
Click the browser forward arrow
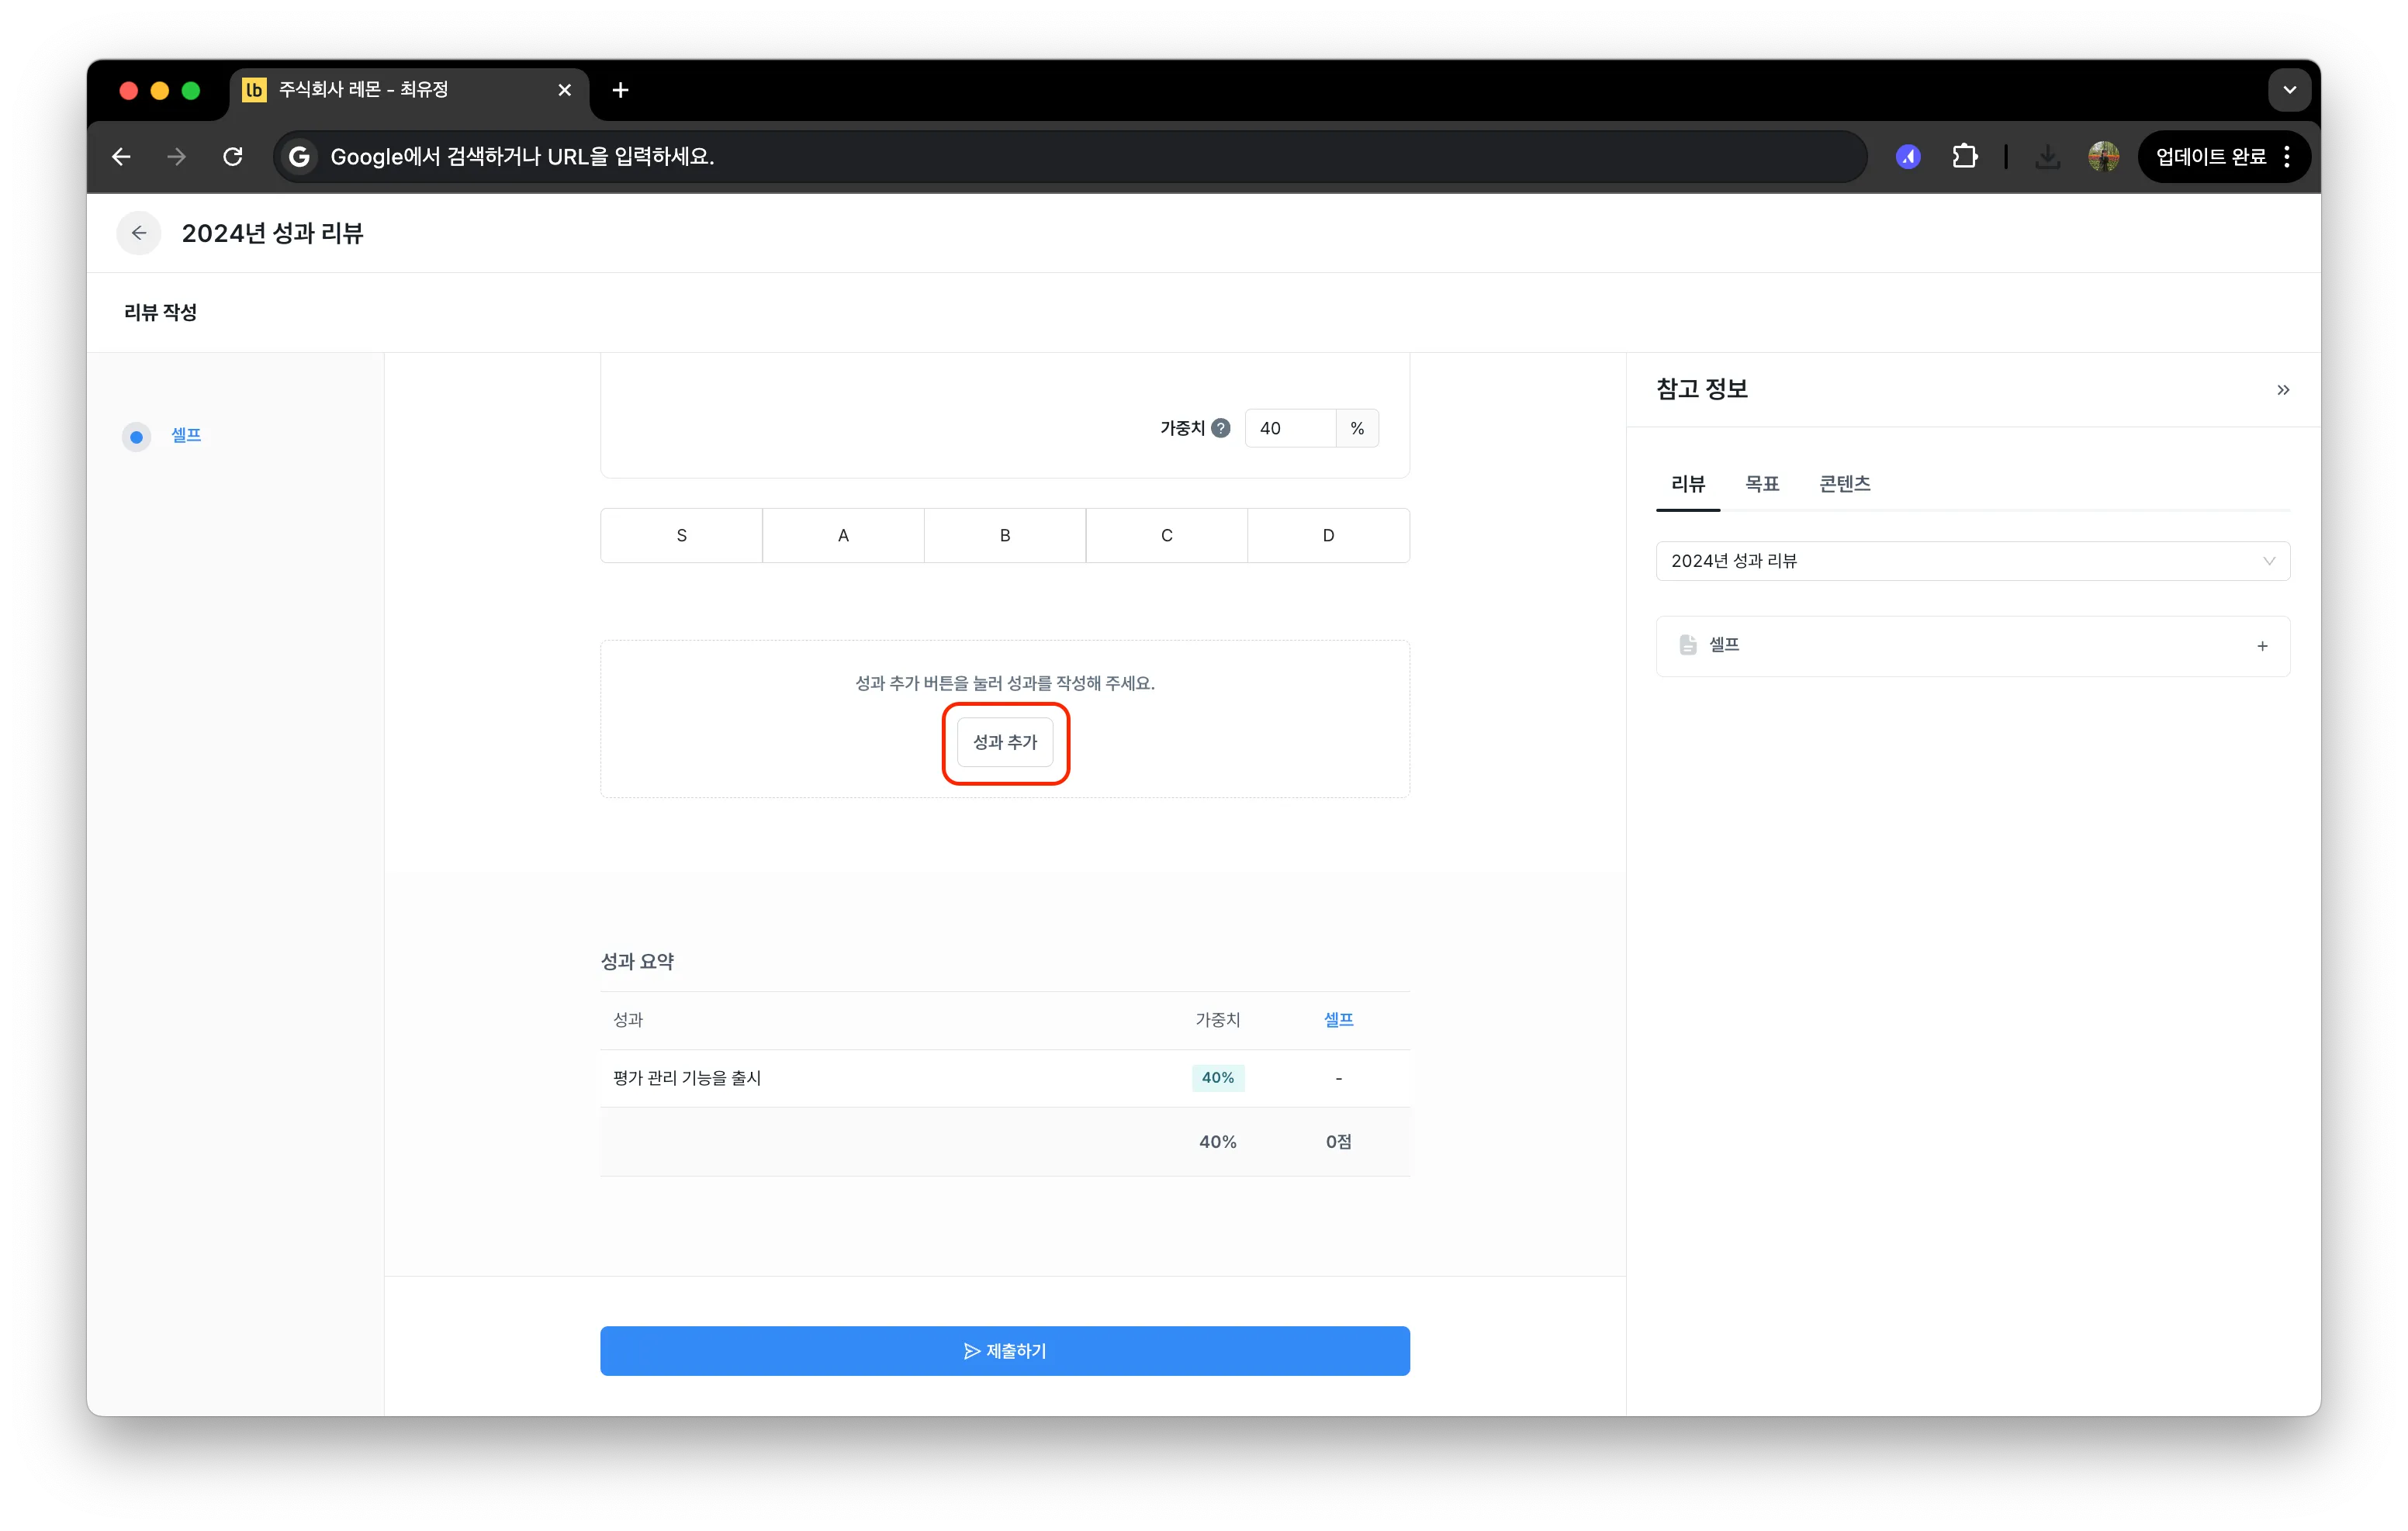pos(177,157)
